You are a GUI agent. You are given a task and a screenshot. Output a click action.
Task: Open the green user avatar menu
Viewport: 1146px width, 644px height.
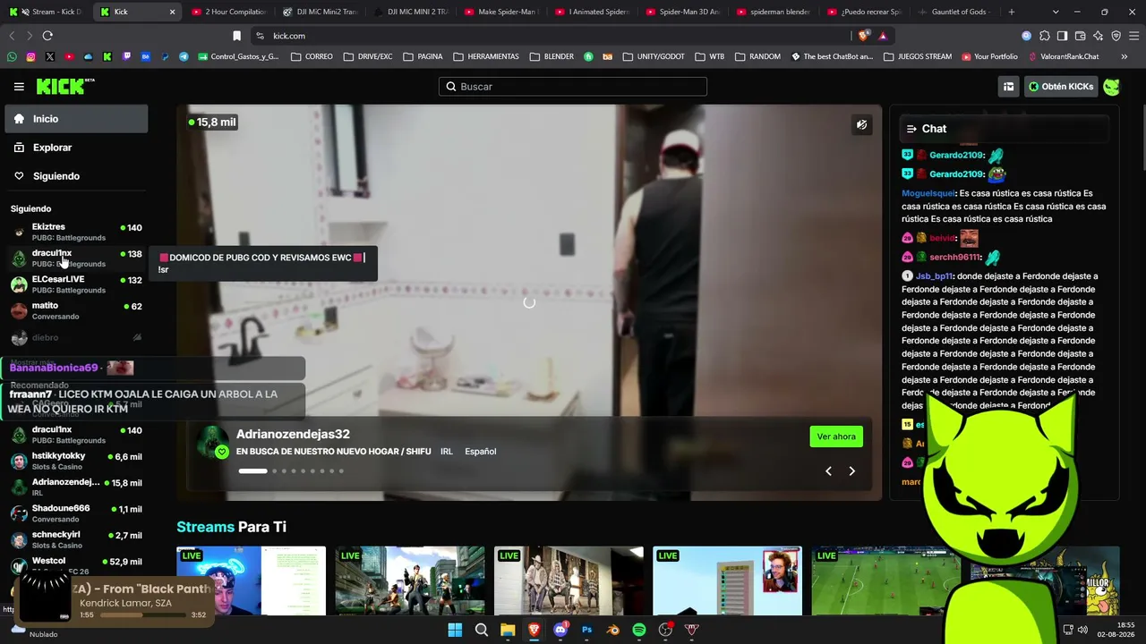(x=1111, y=87)
